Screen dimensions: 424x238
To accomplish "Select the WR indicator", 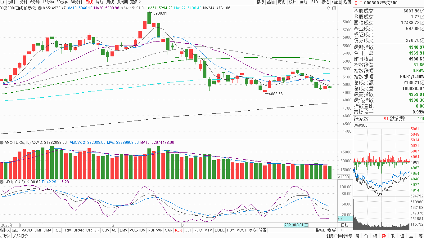I will pos(160,230).
